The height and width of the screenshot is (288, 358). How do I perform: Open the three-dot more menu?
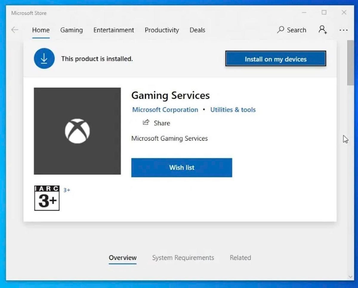pyautogui.click(x=343, y=30)
